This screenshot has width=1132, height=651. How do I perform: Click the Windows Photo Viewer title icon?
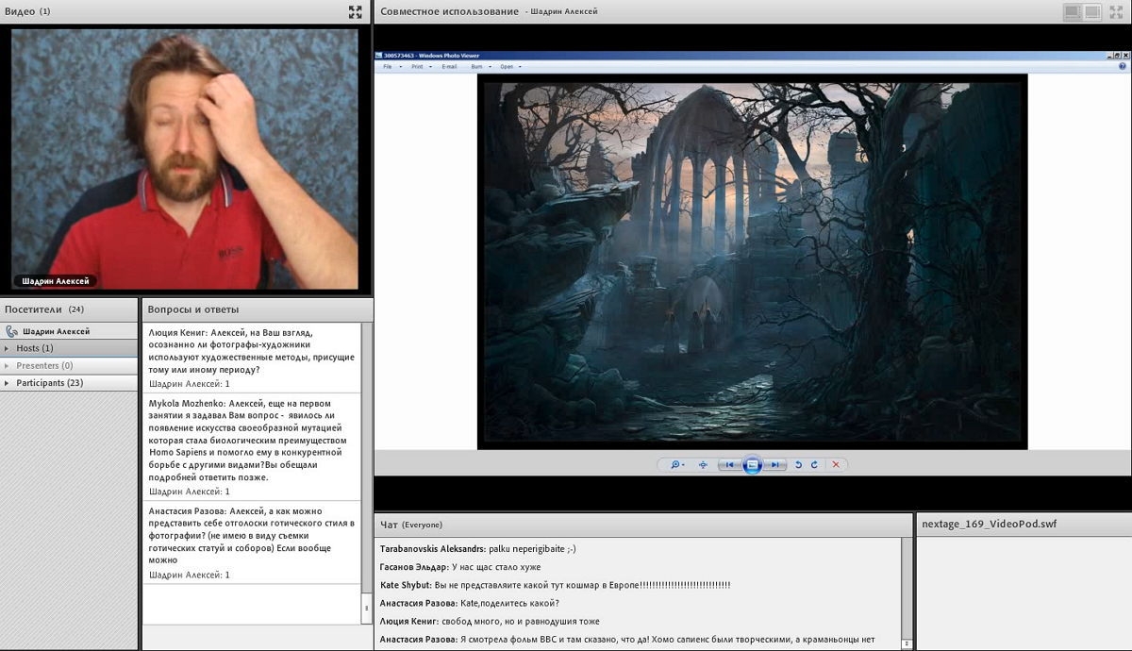click(x=379, y=56)
